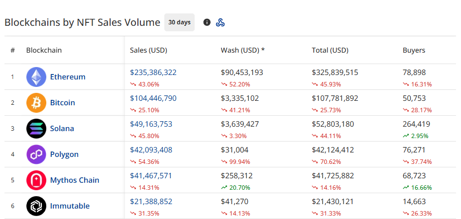
Task: Click the Blockchains by NFT Sales Volume heading
Action: (82, 22)
